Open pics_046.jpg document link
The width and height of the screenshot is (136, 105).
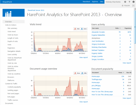(96, 85)
